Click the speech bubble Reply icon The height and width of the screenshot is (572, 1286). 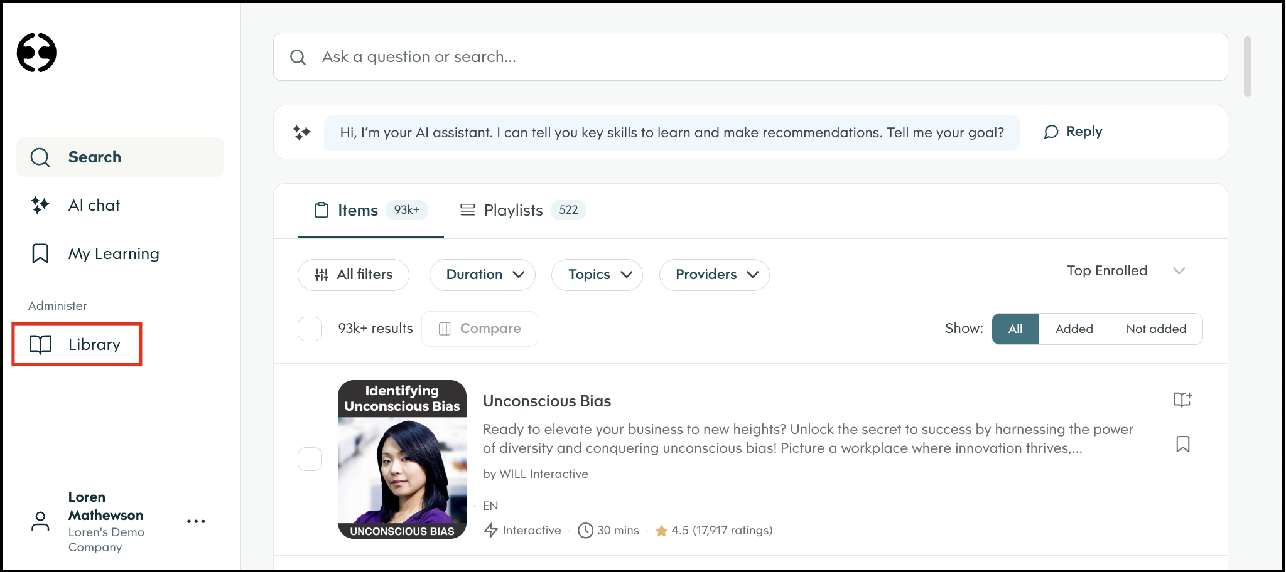[1051, 132]
